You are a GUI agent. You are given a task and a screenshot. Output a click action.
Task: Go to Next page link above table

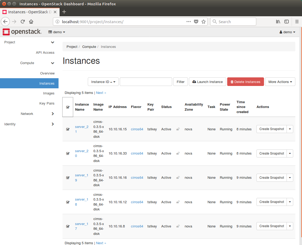tap(101, 93)
